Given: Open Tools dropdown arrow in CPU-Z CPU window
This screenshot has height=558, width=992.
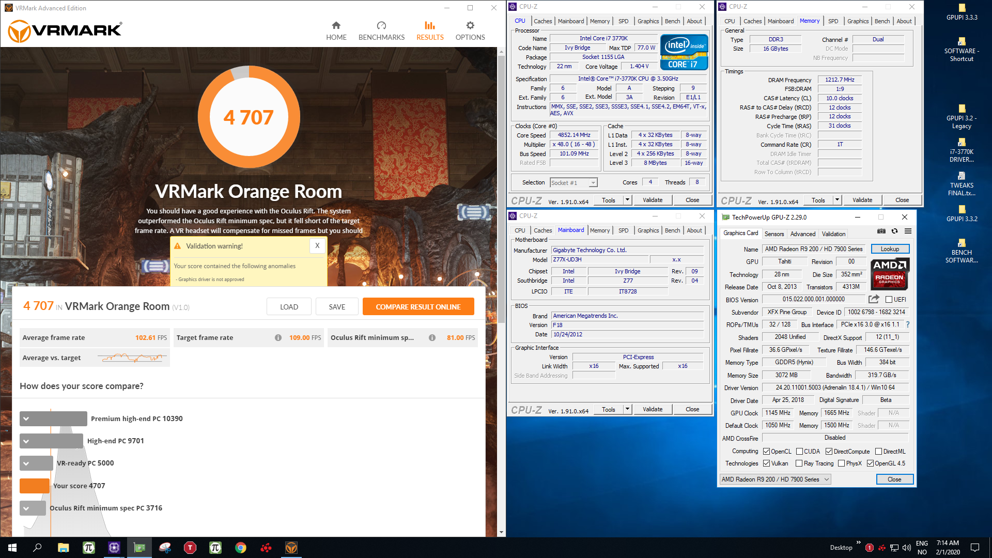Looking at the screenshot, I should tap(627, 200).
